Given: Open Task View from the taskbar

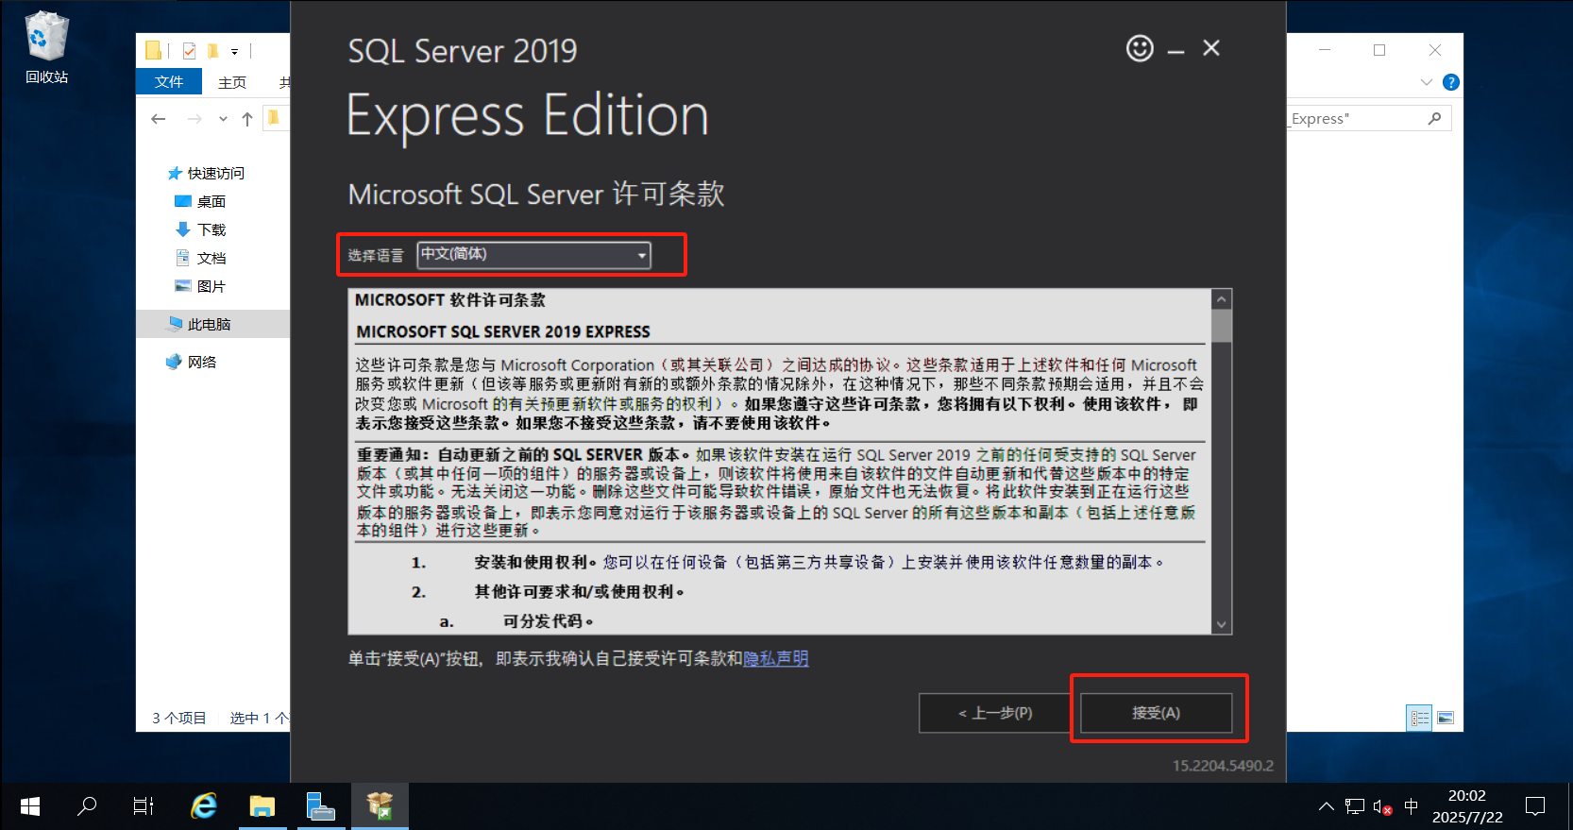Looking at the screenshot, I should click(144, 806).
